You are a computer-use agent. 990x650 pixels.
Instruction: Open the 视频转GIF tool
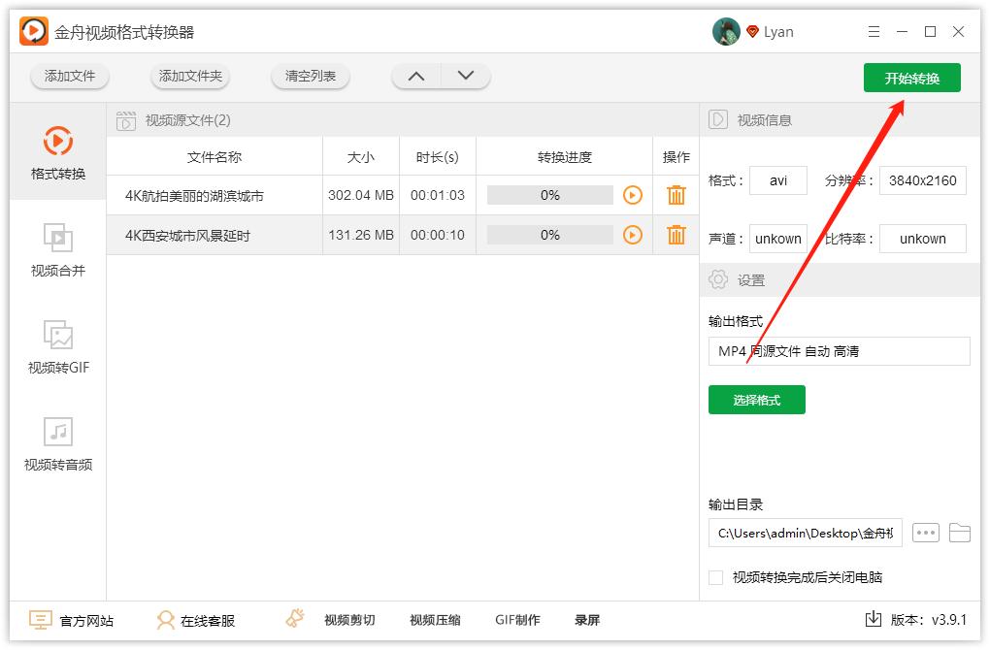pos(58,347)
